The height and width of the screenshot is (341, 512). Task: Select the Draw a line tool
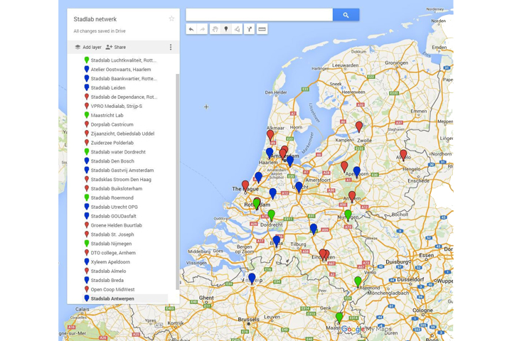coord(237,29)
